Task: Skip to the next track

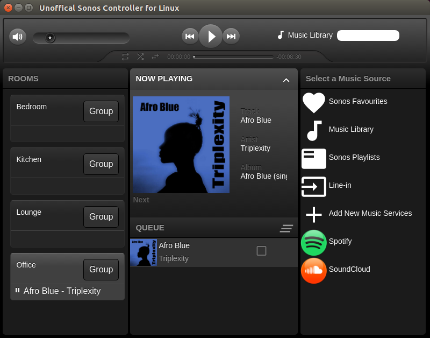Action: point(231,36)
